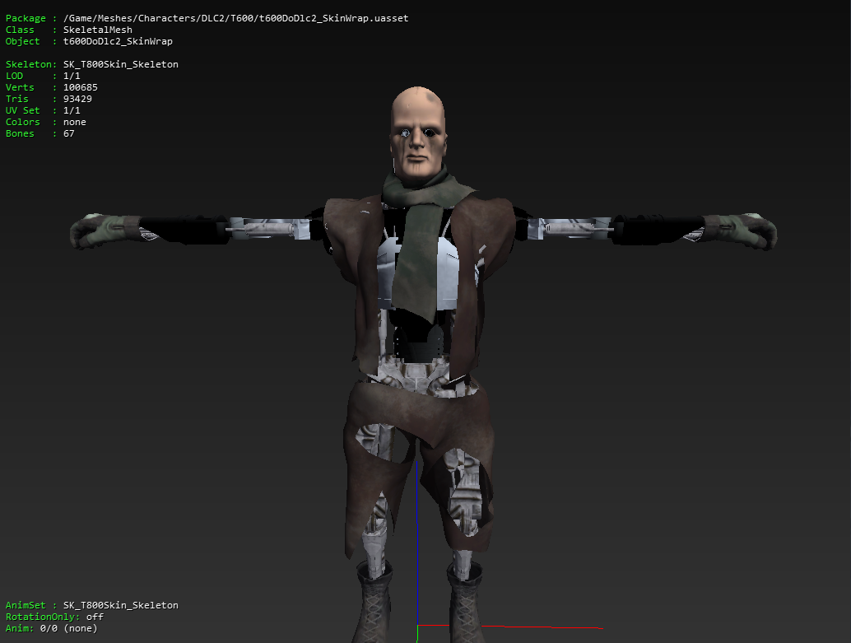Screen dimensions: 851x643
Task: Click the LOD label
Action: pyautogui.click(x=14, y=76)
